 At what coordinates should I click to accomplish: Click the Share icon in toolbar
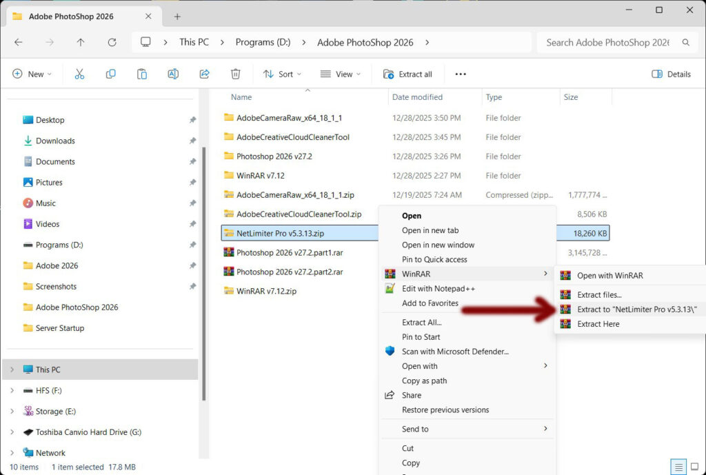click(x=204, y=74)
